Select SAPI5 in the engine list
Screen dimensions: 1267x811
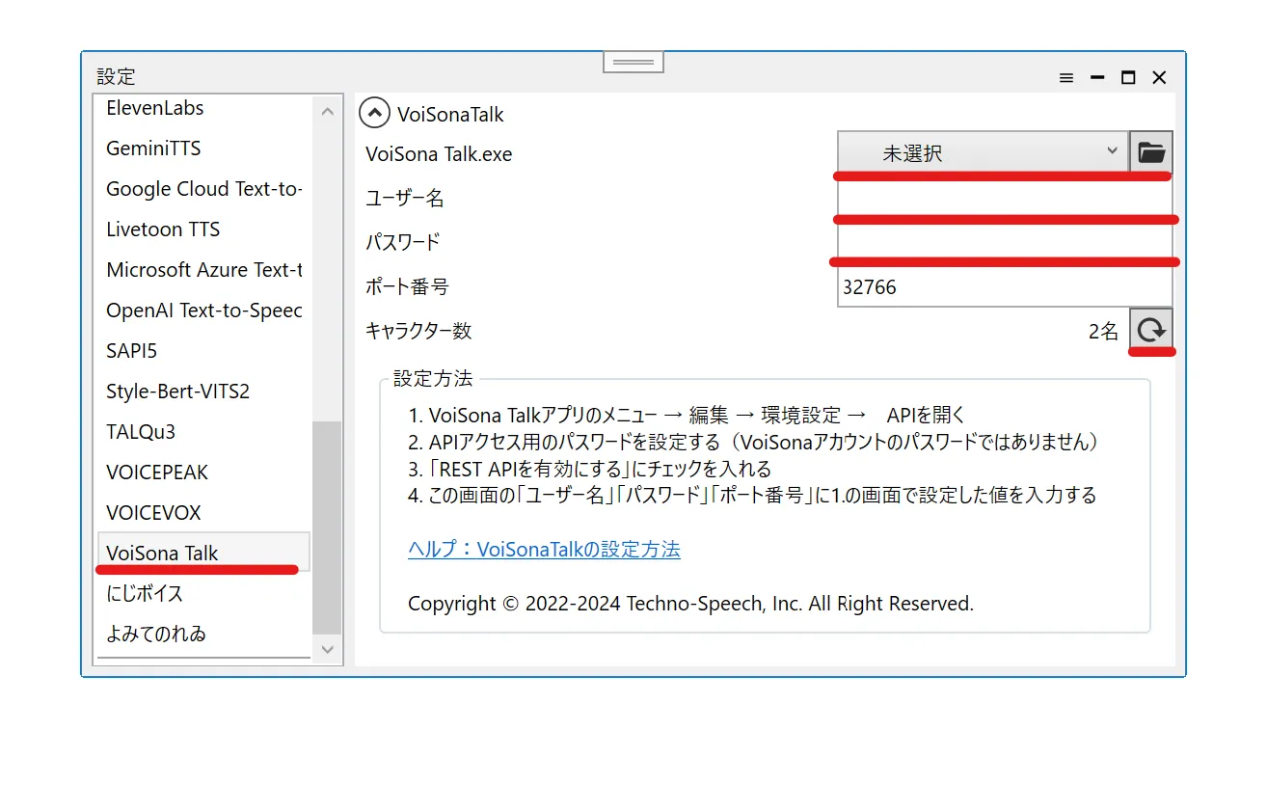click(204, 351)
